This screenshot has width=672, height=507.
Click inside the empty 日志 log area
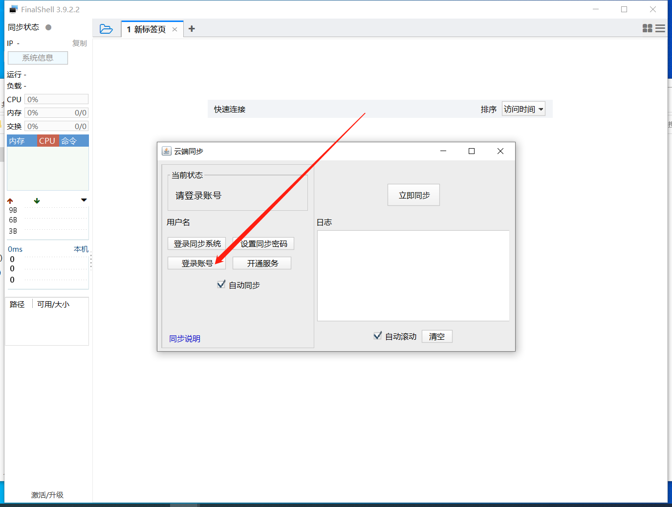click(413, 275)
